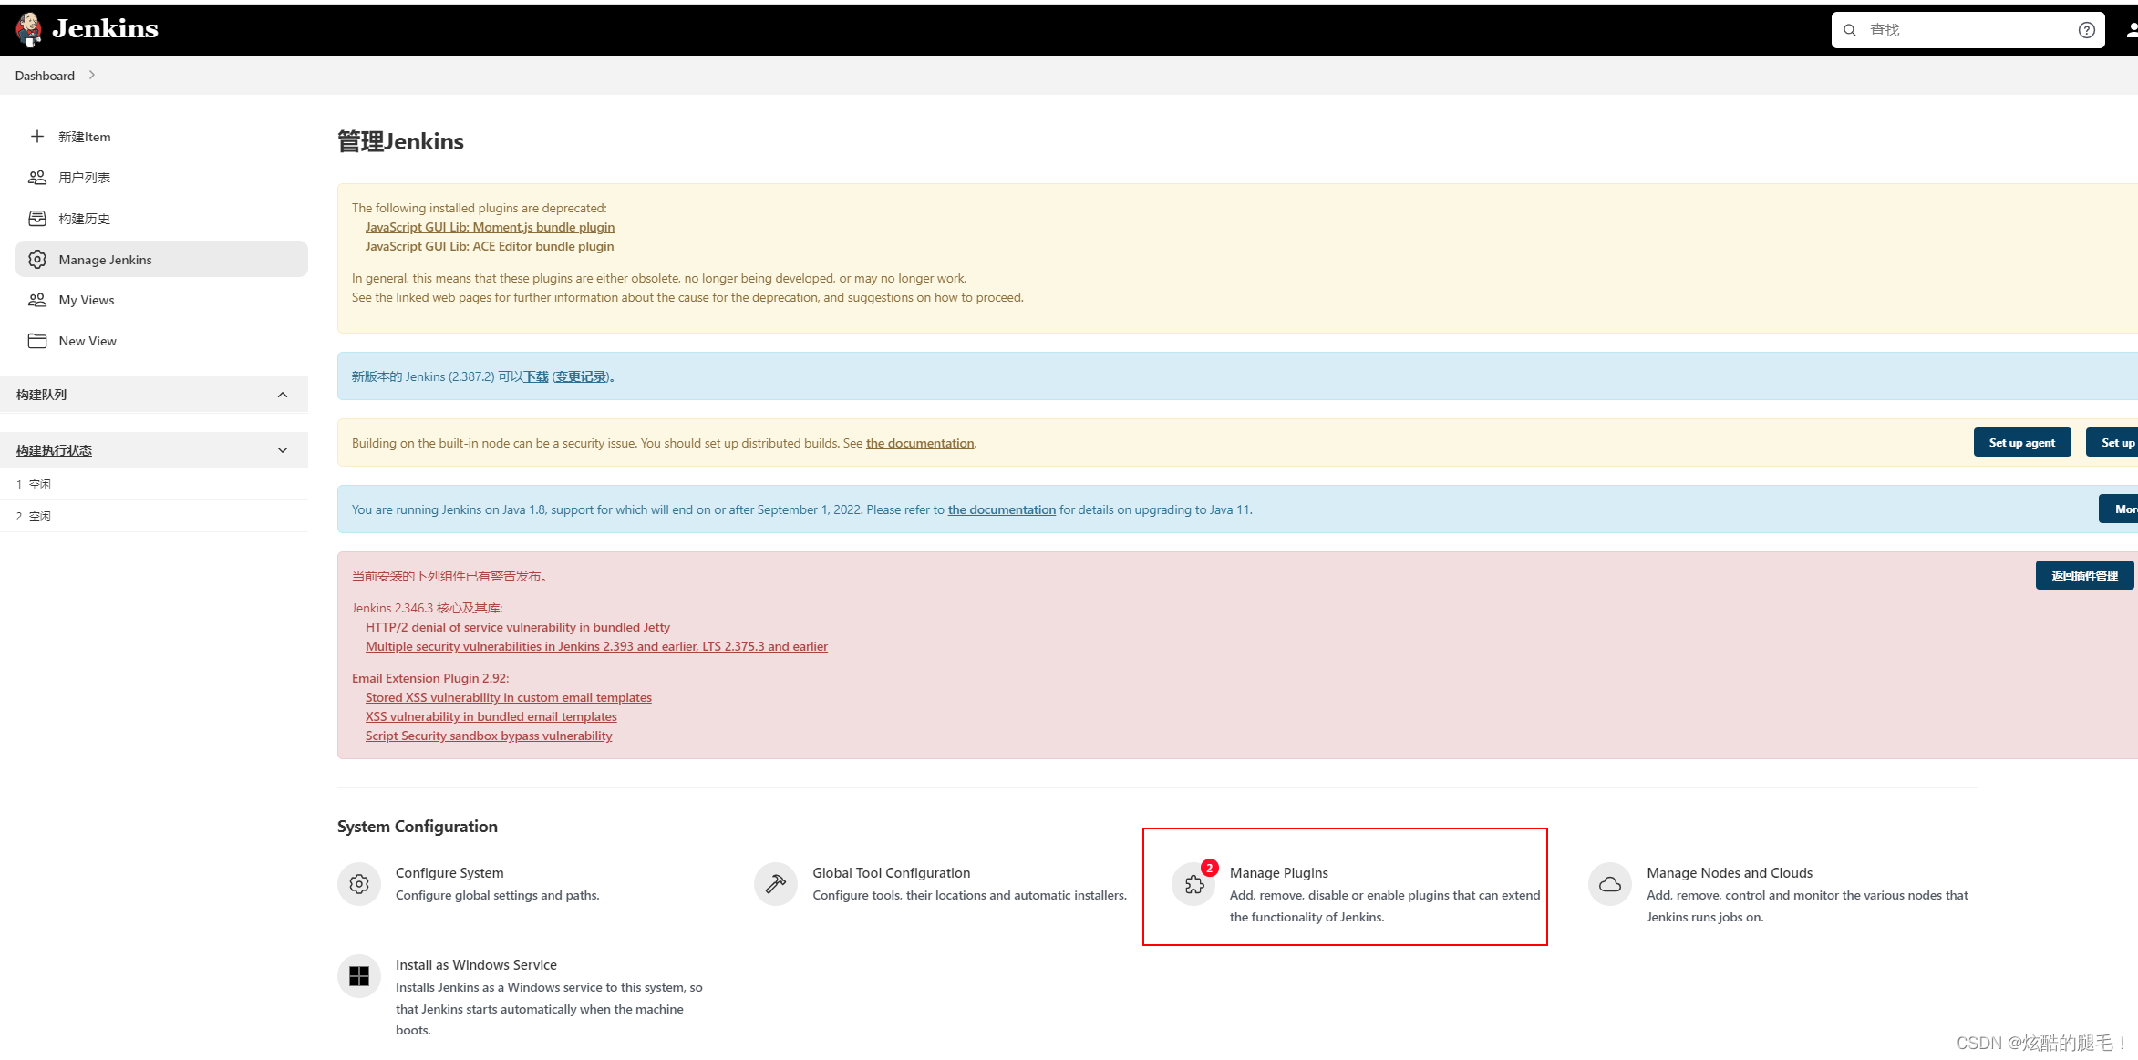Click the breadcrumb chevron after Dashboard
This screenshot has width=2138, height=1060.
coord(92,76)
